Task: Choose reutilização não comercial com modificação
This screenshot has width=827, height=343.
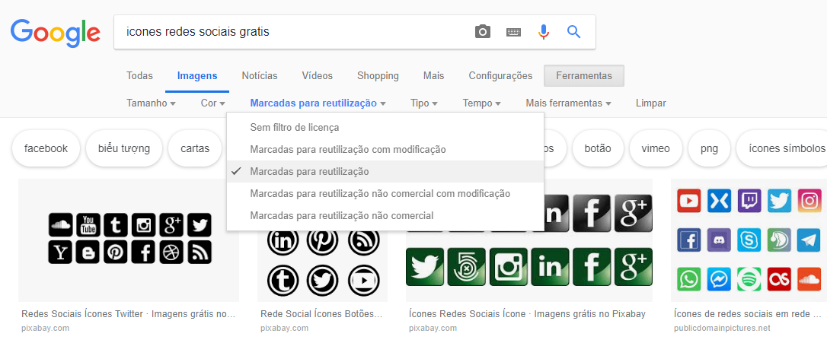Action: (385, 194)
